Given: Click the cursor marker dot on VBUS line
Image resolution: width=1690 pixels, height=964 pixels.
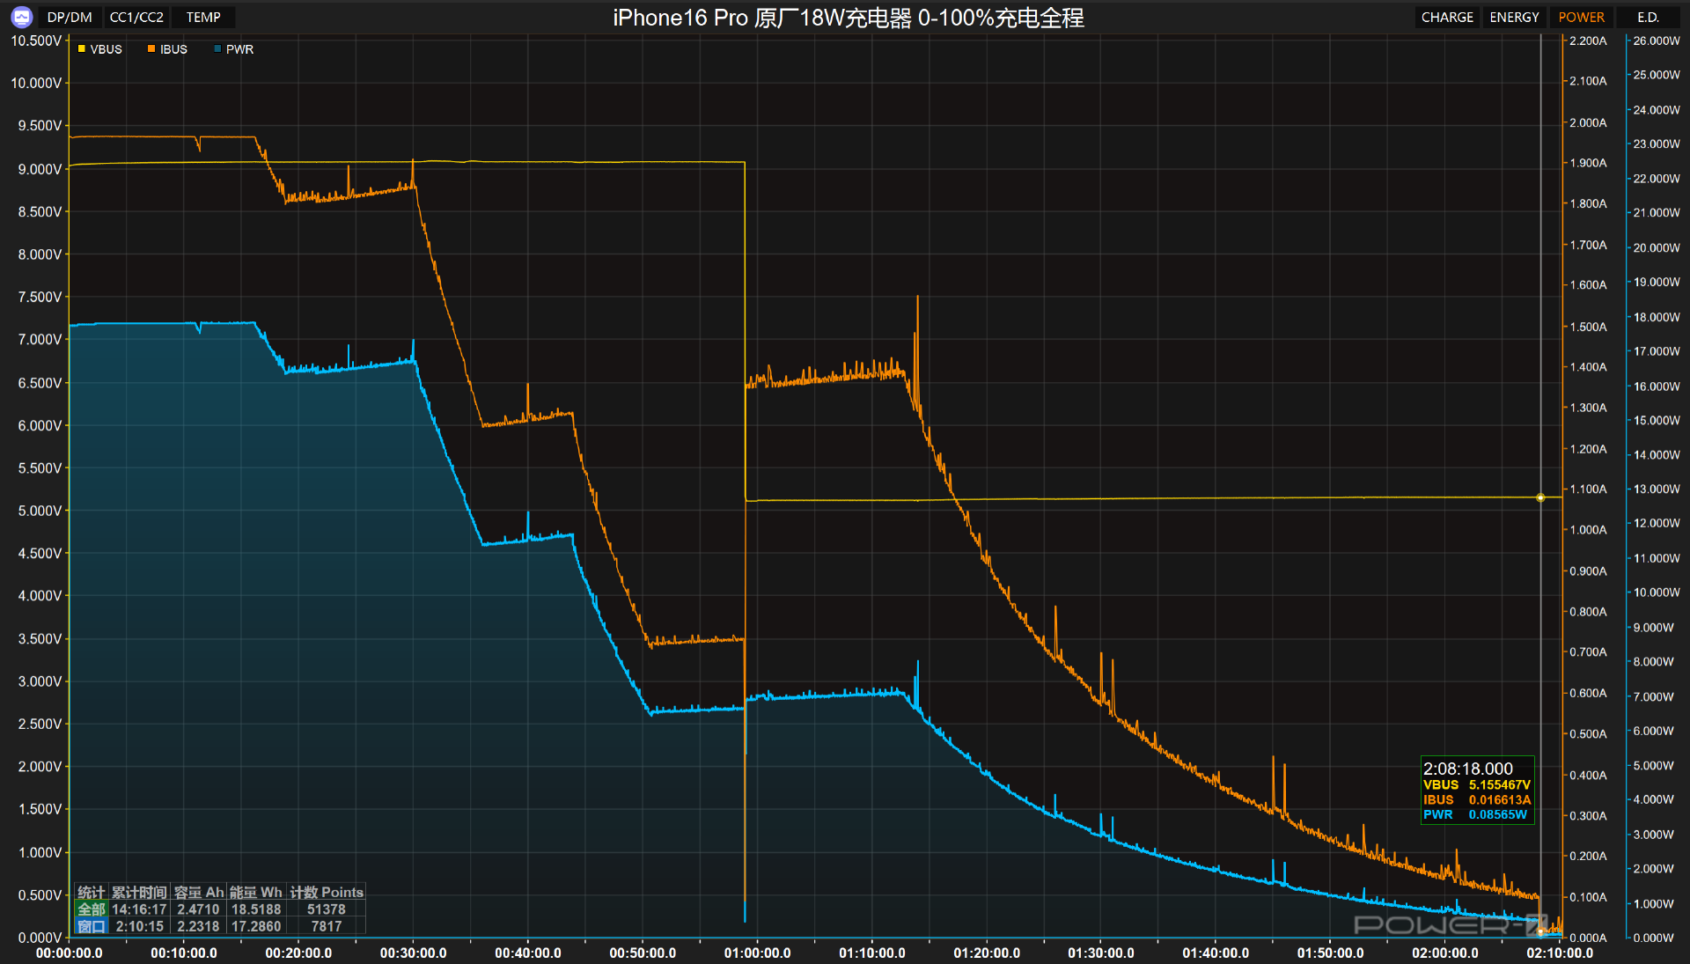Looking at the screenshot, I should click(1540, 497).
